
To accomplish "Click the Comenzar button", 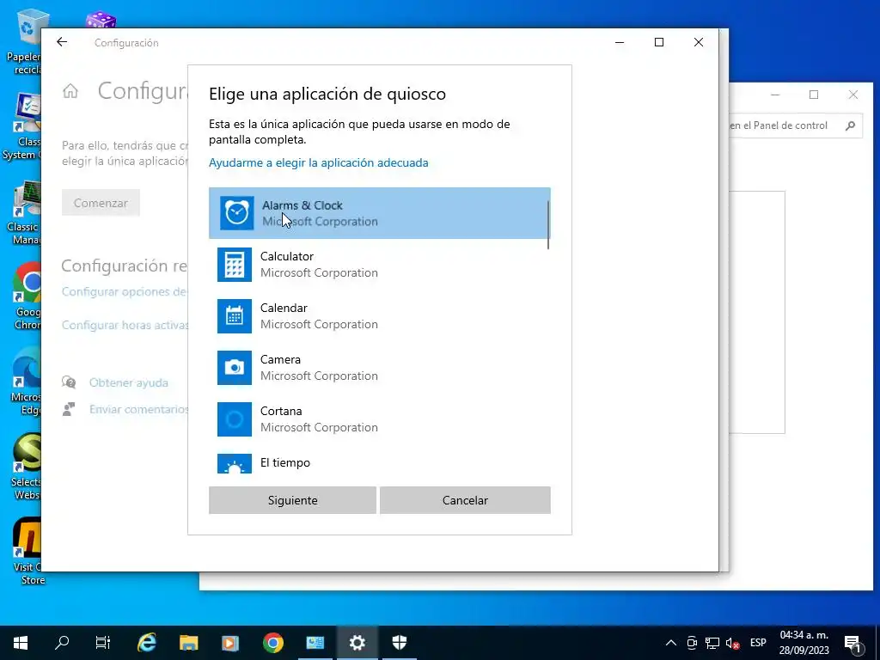I will [101, 203].
